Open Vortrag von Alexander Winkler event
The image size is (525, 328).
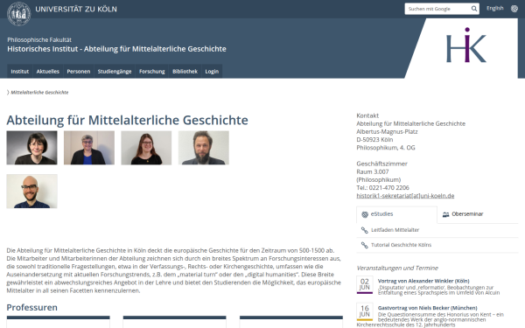[x=423, y=281]
